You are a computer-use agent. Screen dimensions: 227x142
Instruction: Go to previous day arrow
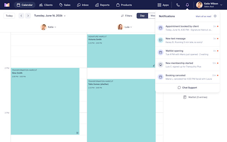21,16
